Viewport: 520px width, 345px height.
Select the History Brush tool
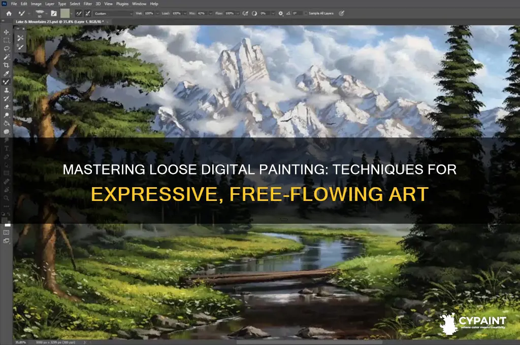coord(6,98)
